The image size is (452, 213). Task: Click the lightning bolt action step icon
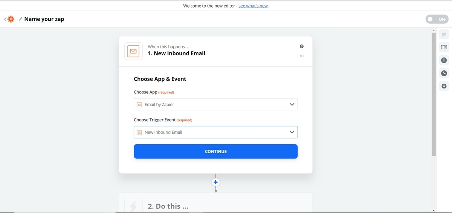(x=133, y=206)
